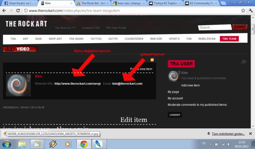Click The Rock Art site logo
This screenshot has width=255, height=149.
click(26, 24)
